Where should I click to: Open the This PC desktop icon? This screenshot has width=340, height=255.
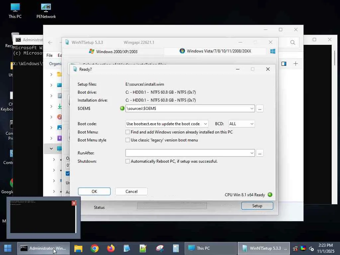tap(15, 11)
